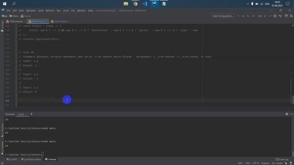Click the Git Rollback icon

point(280,16)
